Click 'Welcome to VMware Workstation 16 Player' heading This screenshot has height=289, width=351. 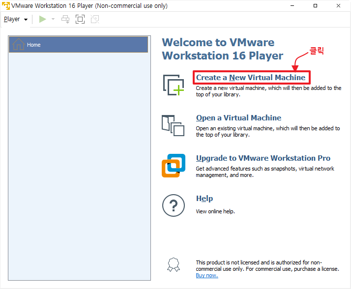[223, 49]
